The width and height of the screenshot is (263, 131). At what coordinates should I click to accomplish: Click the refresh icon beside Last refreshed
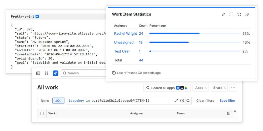pyautogui.click(x=114, y=73)
